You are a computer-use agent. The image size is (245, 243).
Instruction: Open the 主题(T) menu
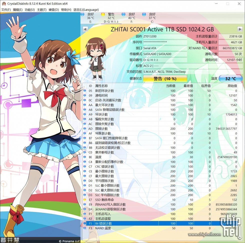[x=42, y=10]
